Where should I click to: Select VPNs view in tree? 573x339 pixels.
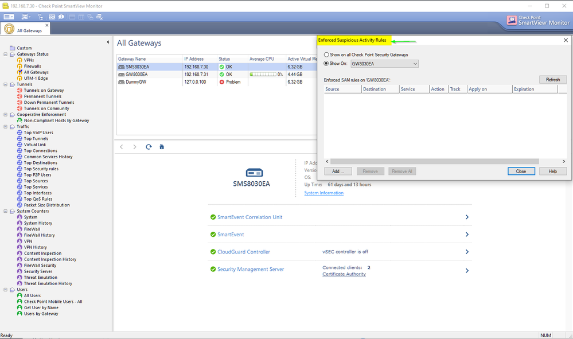point(29,60)
